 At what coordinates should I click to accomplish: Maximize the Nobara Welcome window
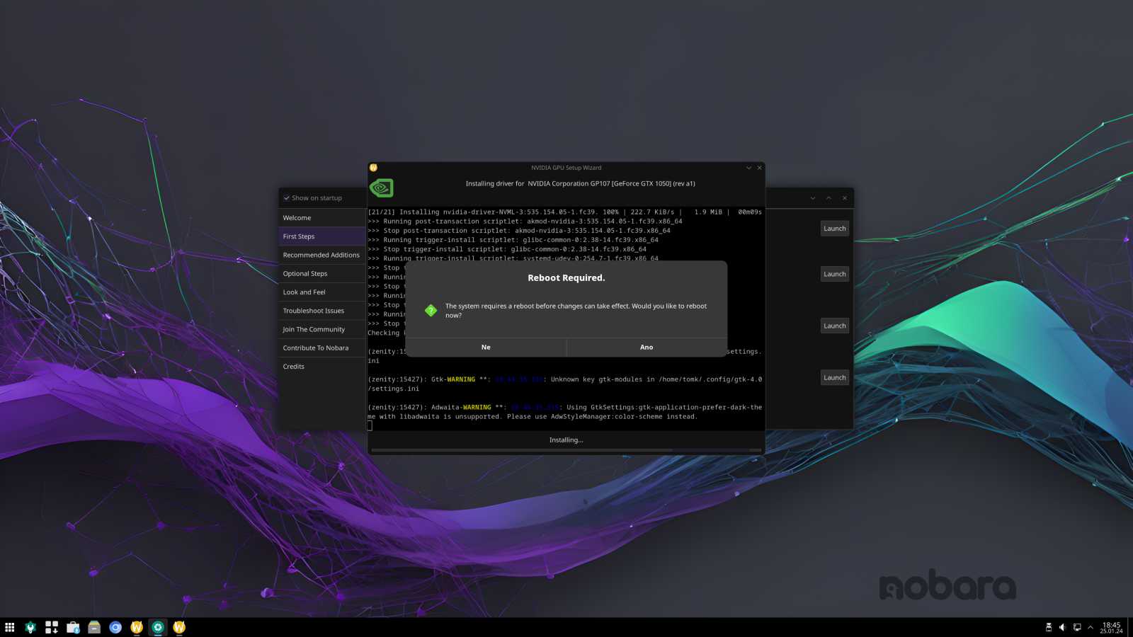[829, 198]
